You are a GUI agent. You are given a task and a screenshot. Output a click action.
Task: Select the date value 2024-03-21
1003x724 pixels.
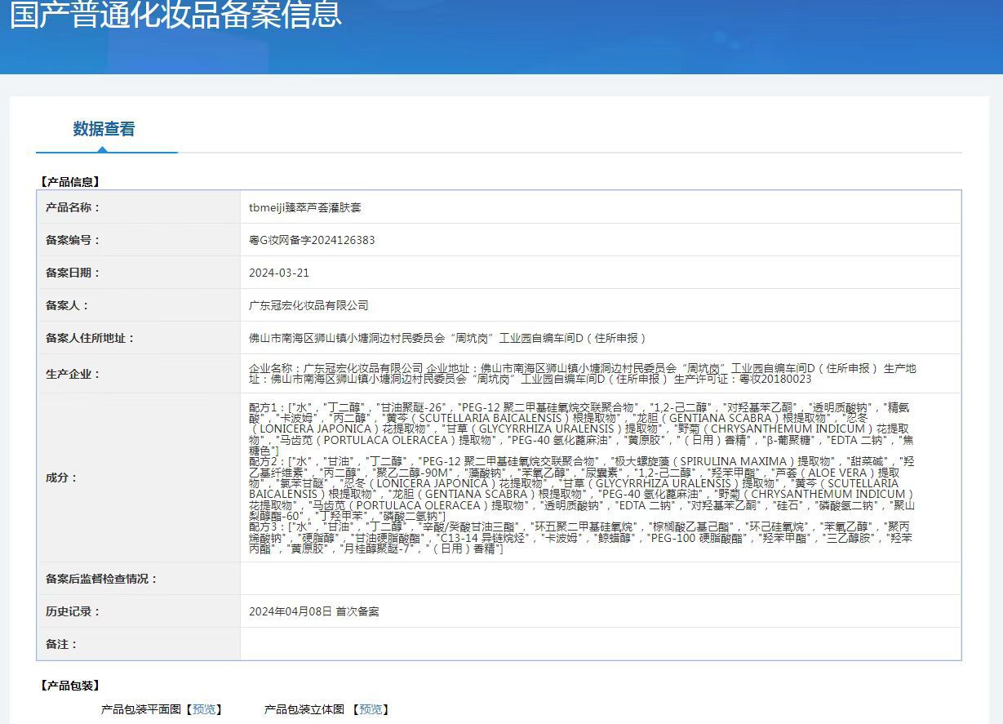279,273
